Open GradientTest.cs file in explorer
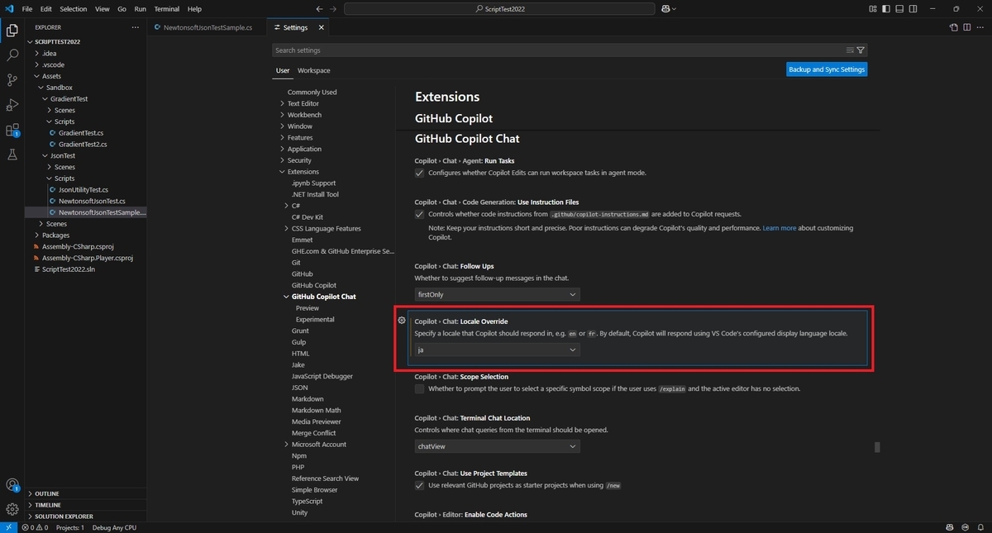Screen dimensions: 992x533 click(x=81, y=133)
